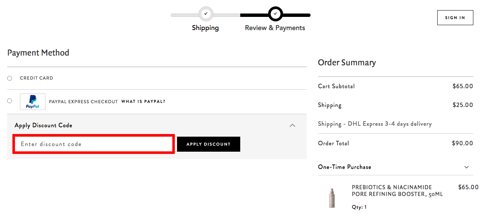Click the PayPal logo icon
Viewport: 485px width, 220px height.
pos(32,101)
